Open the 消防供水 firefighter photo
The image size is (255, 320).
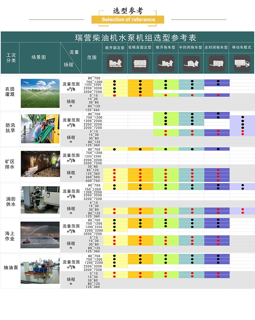click(x=40, y=200)
